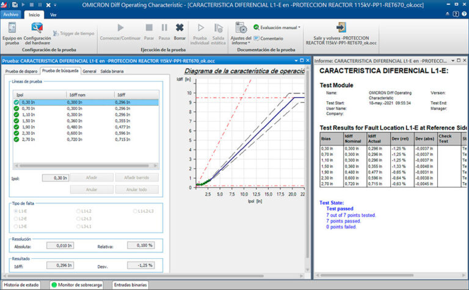Open the General tab
Image resolution: width=469 pixels, height=290 pixels.
[x=89, y=71]
